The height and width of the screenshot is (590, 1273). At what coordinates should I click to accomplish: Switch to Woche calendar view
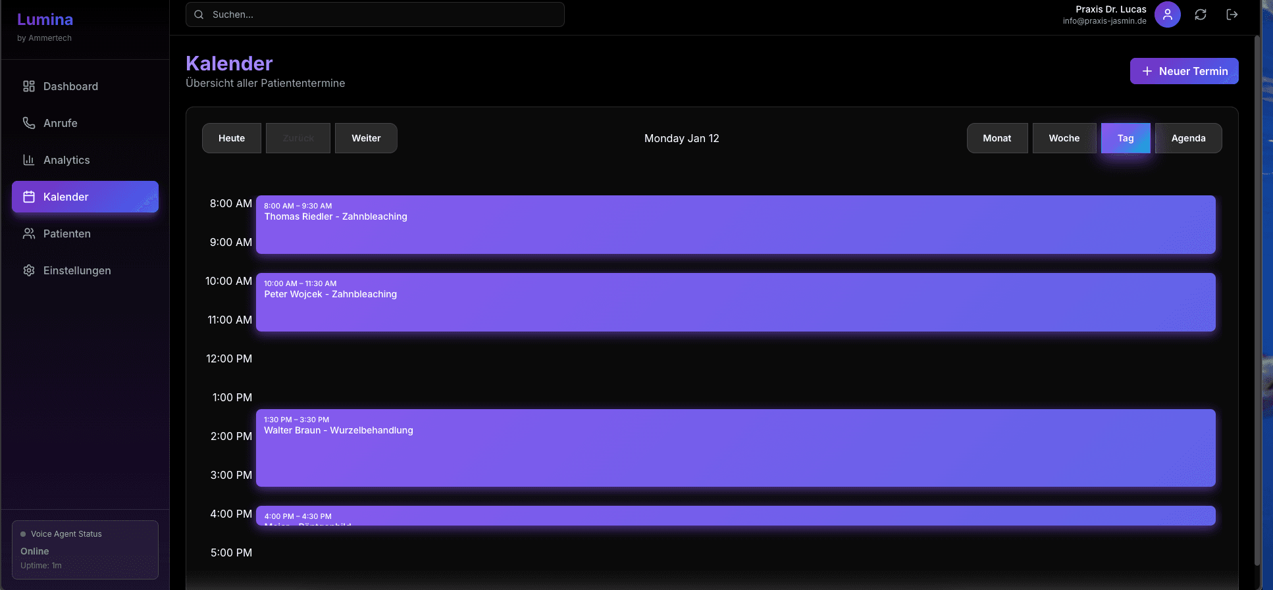point(1064,138)
